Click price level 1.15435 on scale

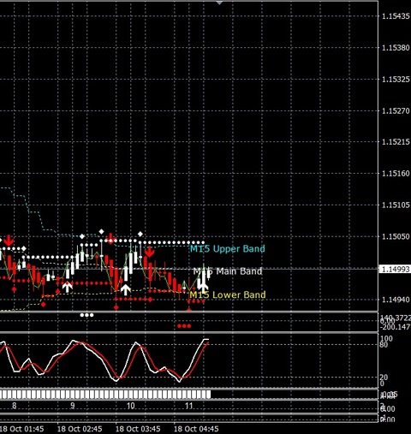tap(396, 16)
